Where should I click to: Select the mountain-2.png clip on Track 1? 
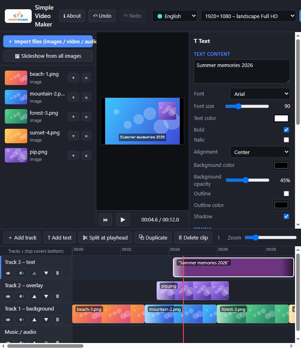click(181, 314)
